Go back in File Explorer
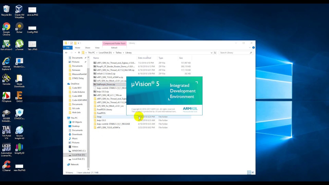The width and height of the screenshot is (329, 185). point(66,53)
